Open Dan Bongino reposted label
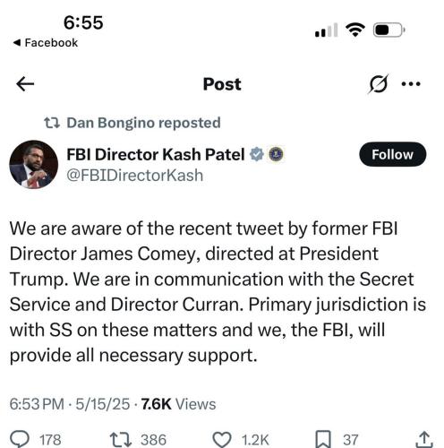 tap(132, 123)
